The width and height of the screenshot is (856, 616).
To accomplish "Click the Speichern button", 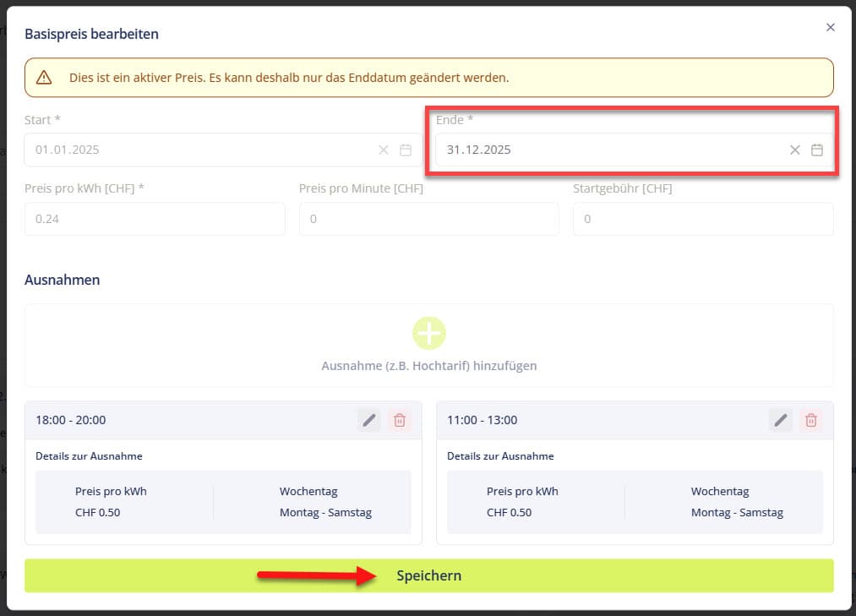I will click(x=428, y=575).
